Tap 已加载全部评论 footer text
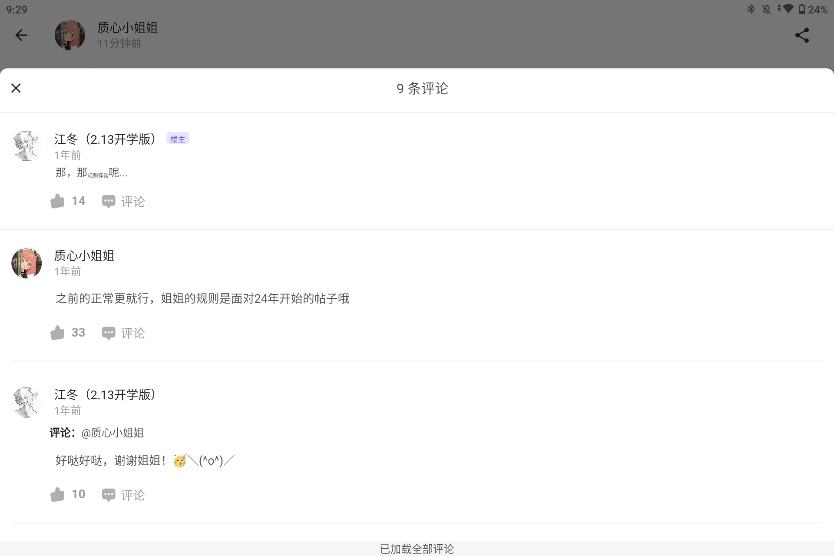This screenshot has width=834, height=556. tap(417, 549)
